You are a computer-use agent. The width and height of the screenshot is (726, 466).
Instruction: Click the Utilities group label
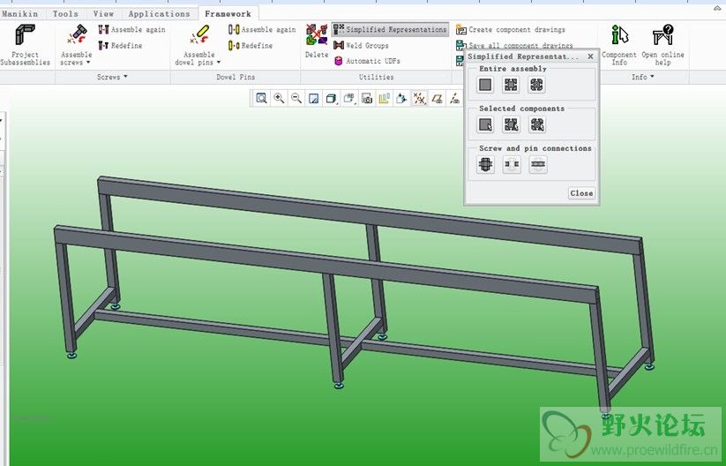377,77
